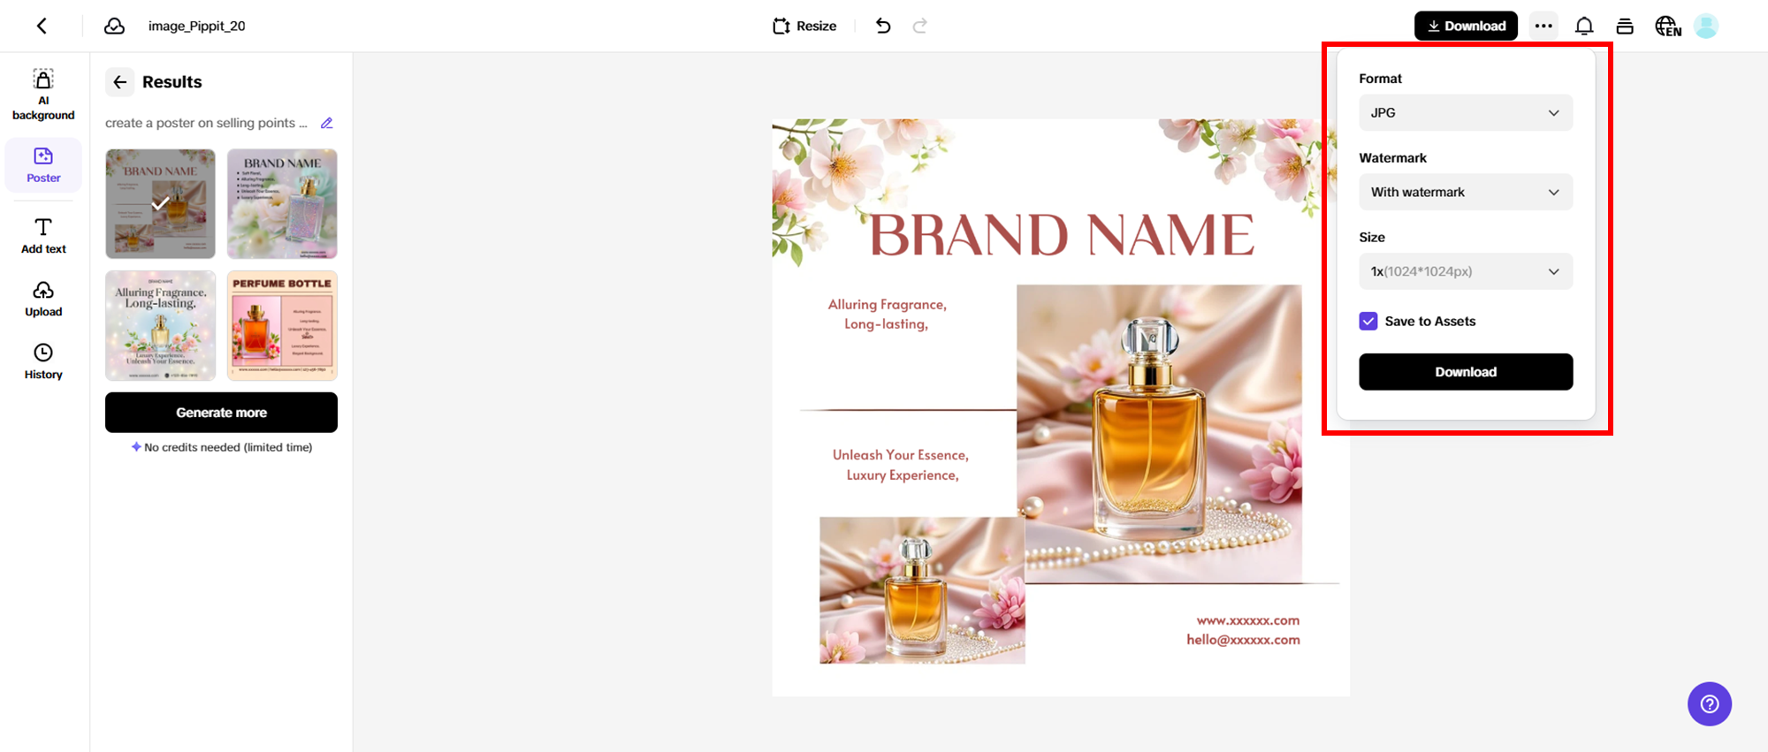Open the three-dots more options menu
This screenshot has width=1768, height=752.
click(1543, 26)
